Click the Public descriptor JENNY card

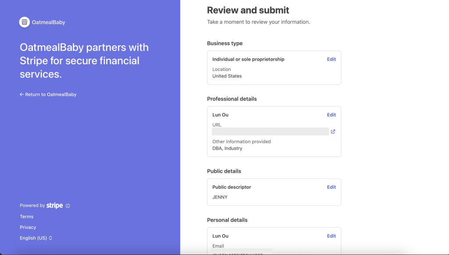pos(274,192)
